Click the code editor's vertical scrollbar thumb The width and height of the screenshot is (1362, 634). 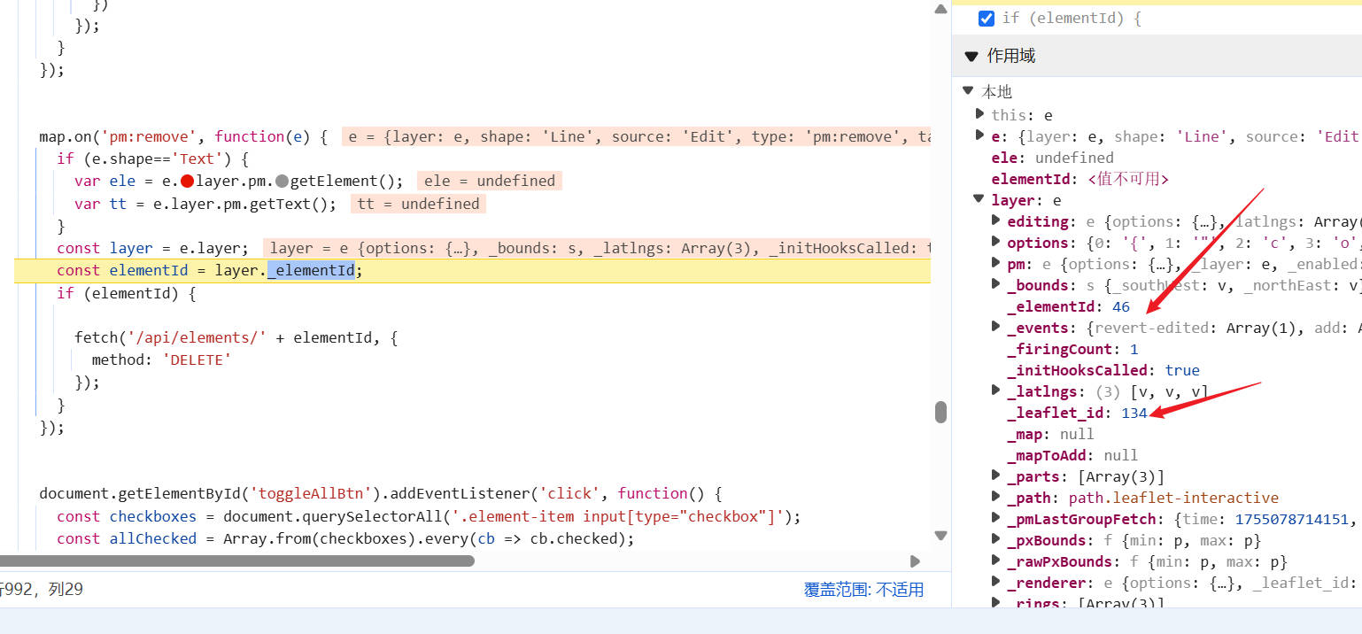tap(940, 413)
